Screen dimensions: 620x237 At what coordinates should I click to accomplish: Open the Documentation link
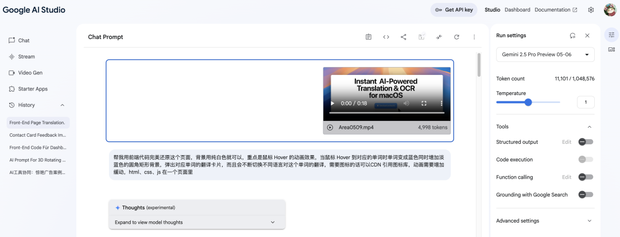pyautogui.click(x=556, y=10)
